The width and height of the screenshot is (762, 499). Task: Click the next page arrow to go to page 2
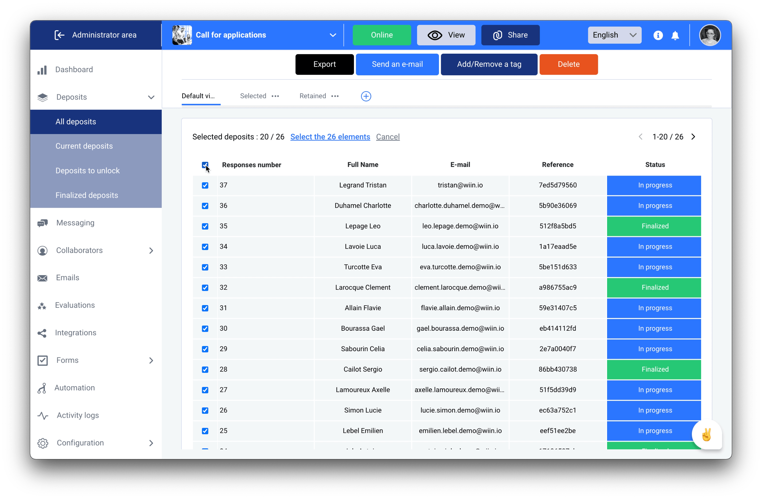coord(694,136)
